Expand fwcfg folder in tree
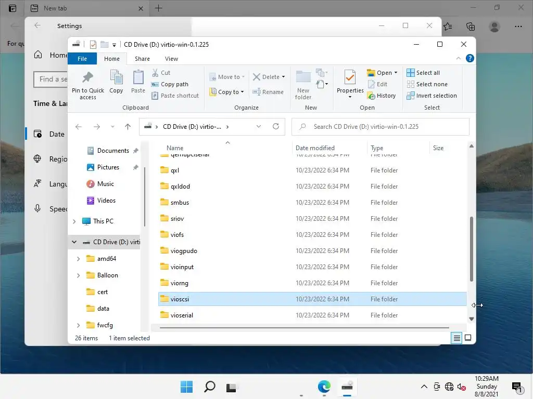 [78, 325]
